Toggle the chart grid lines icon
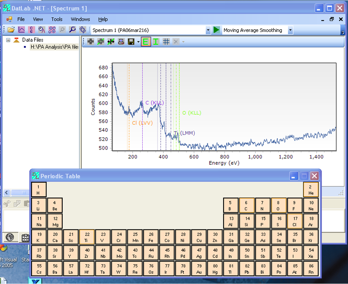Image resolution: width=348 pixels, height=284 pixels. (x=166, y=41)
